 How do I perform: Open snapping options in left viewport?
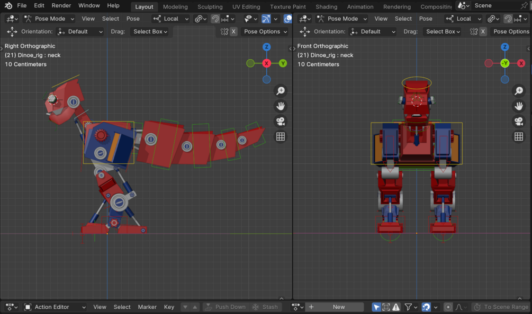[228, 19]
